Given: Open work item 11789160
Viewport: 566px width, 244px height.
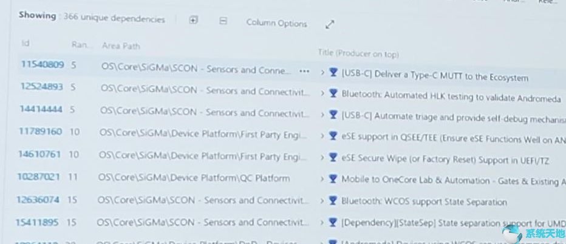Looking at the screenshot, I should coord(41,131).
